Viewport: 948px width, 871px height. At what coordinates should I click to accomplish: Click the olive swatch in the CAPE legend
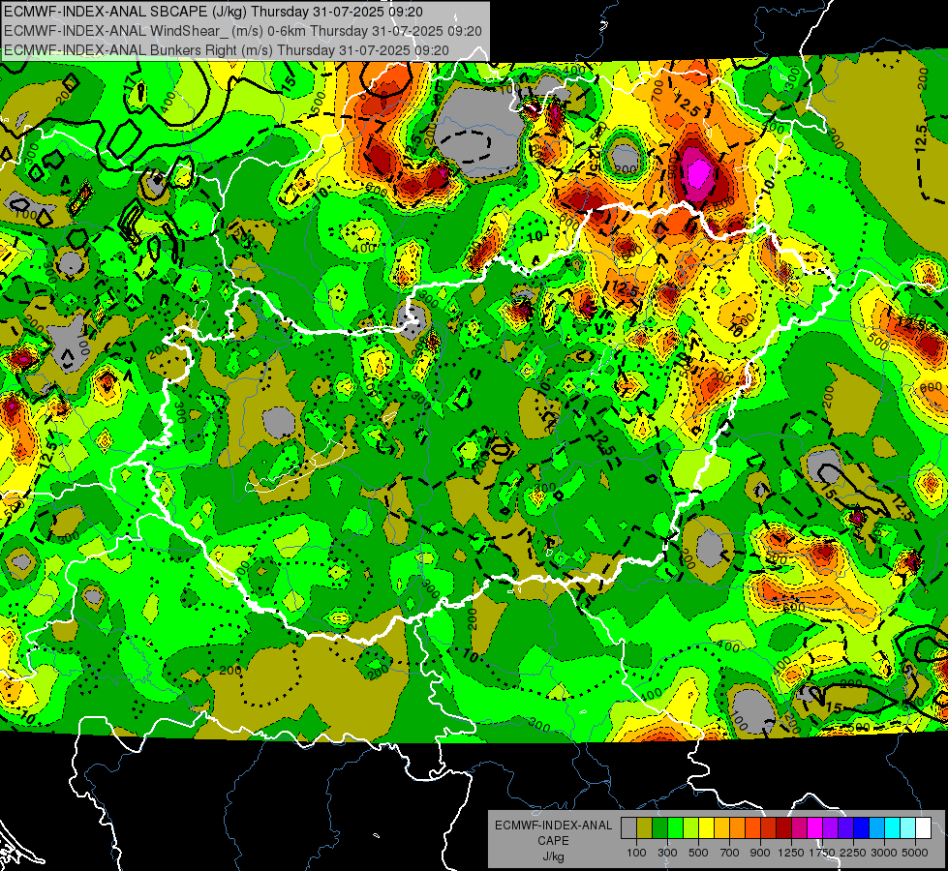coord(645,828)
